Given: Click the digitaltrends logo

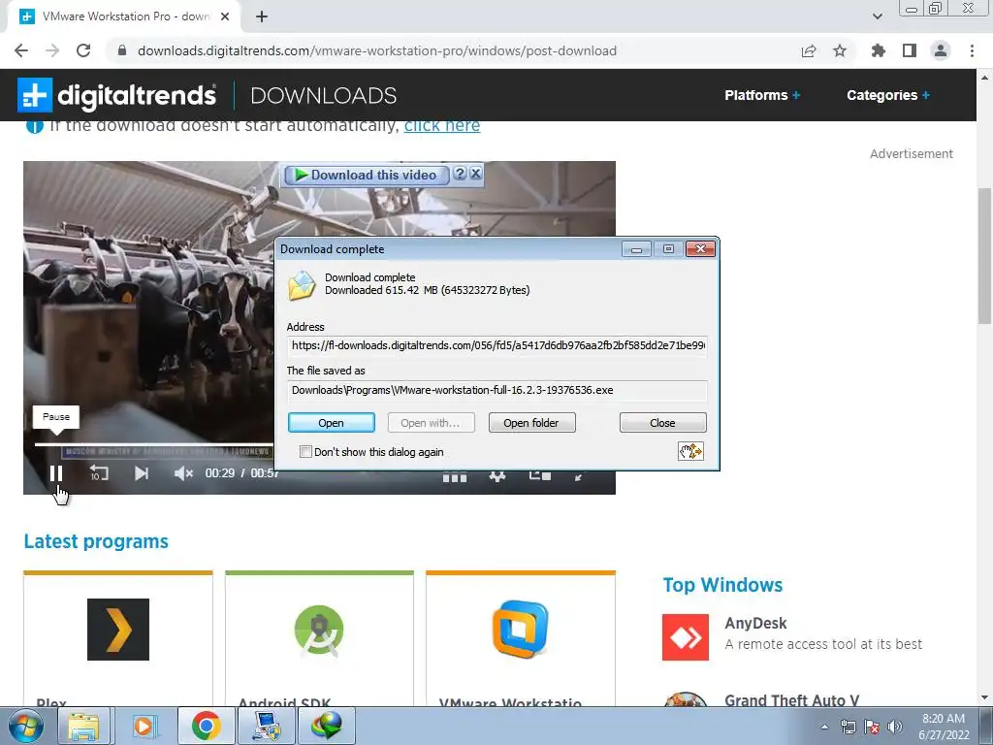Looking at the screenshot, I should [116, 95].
